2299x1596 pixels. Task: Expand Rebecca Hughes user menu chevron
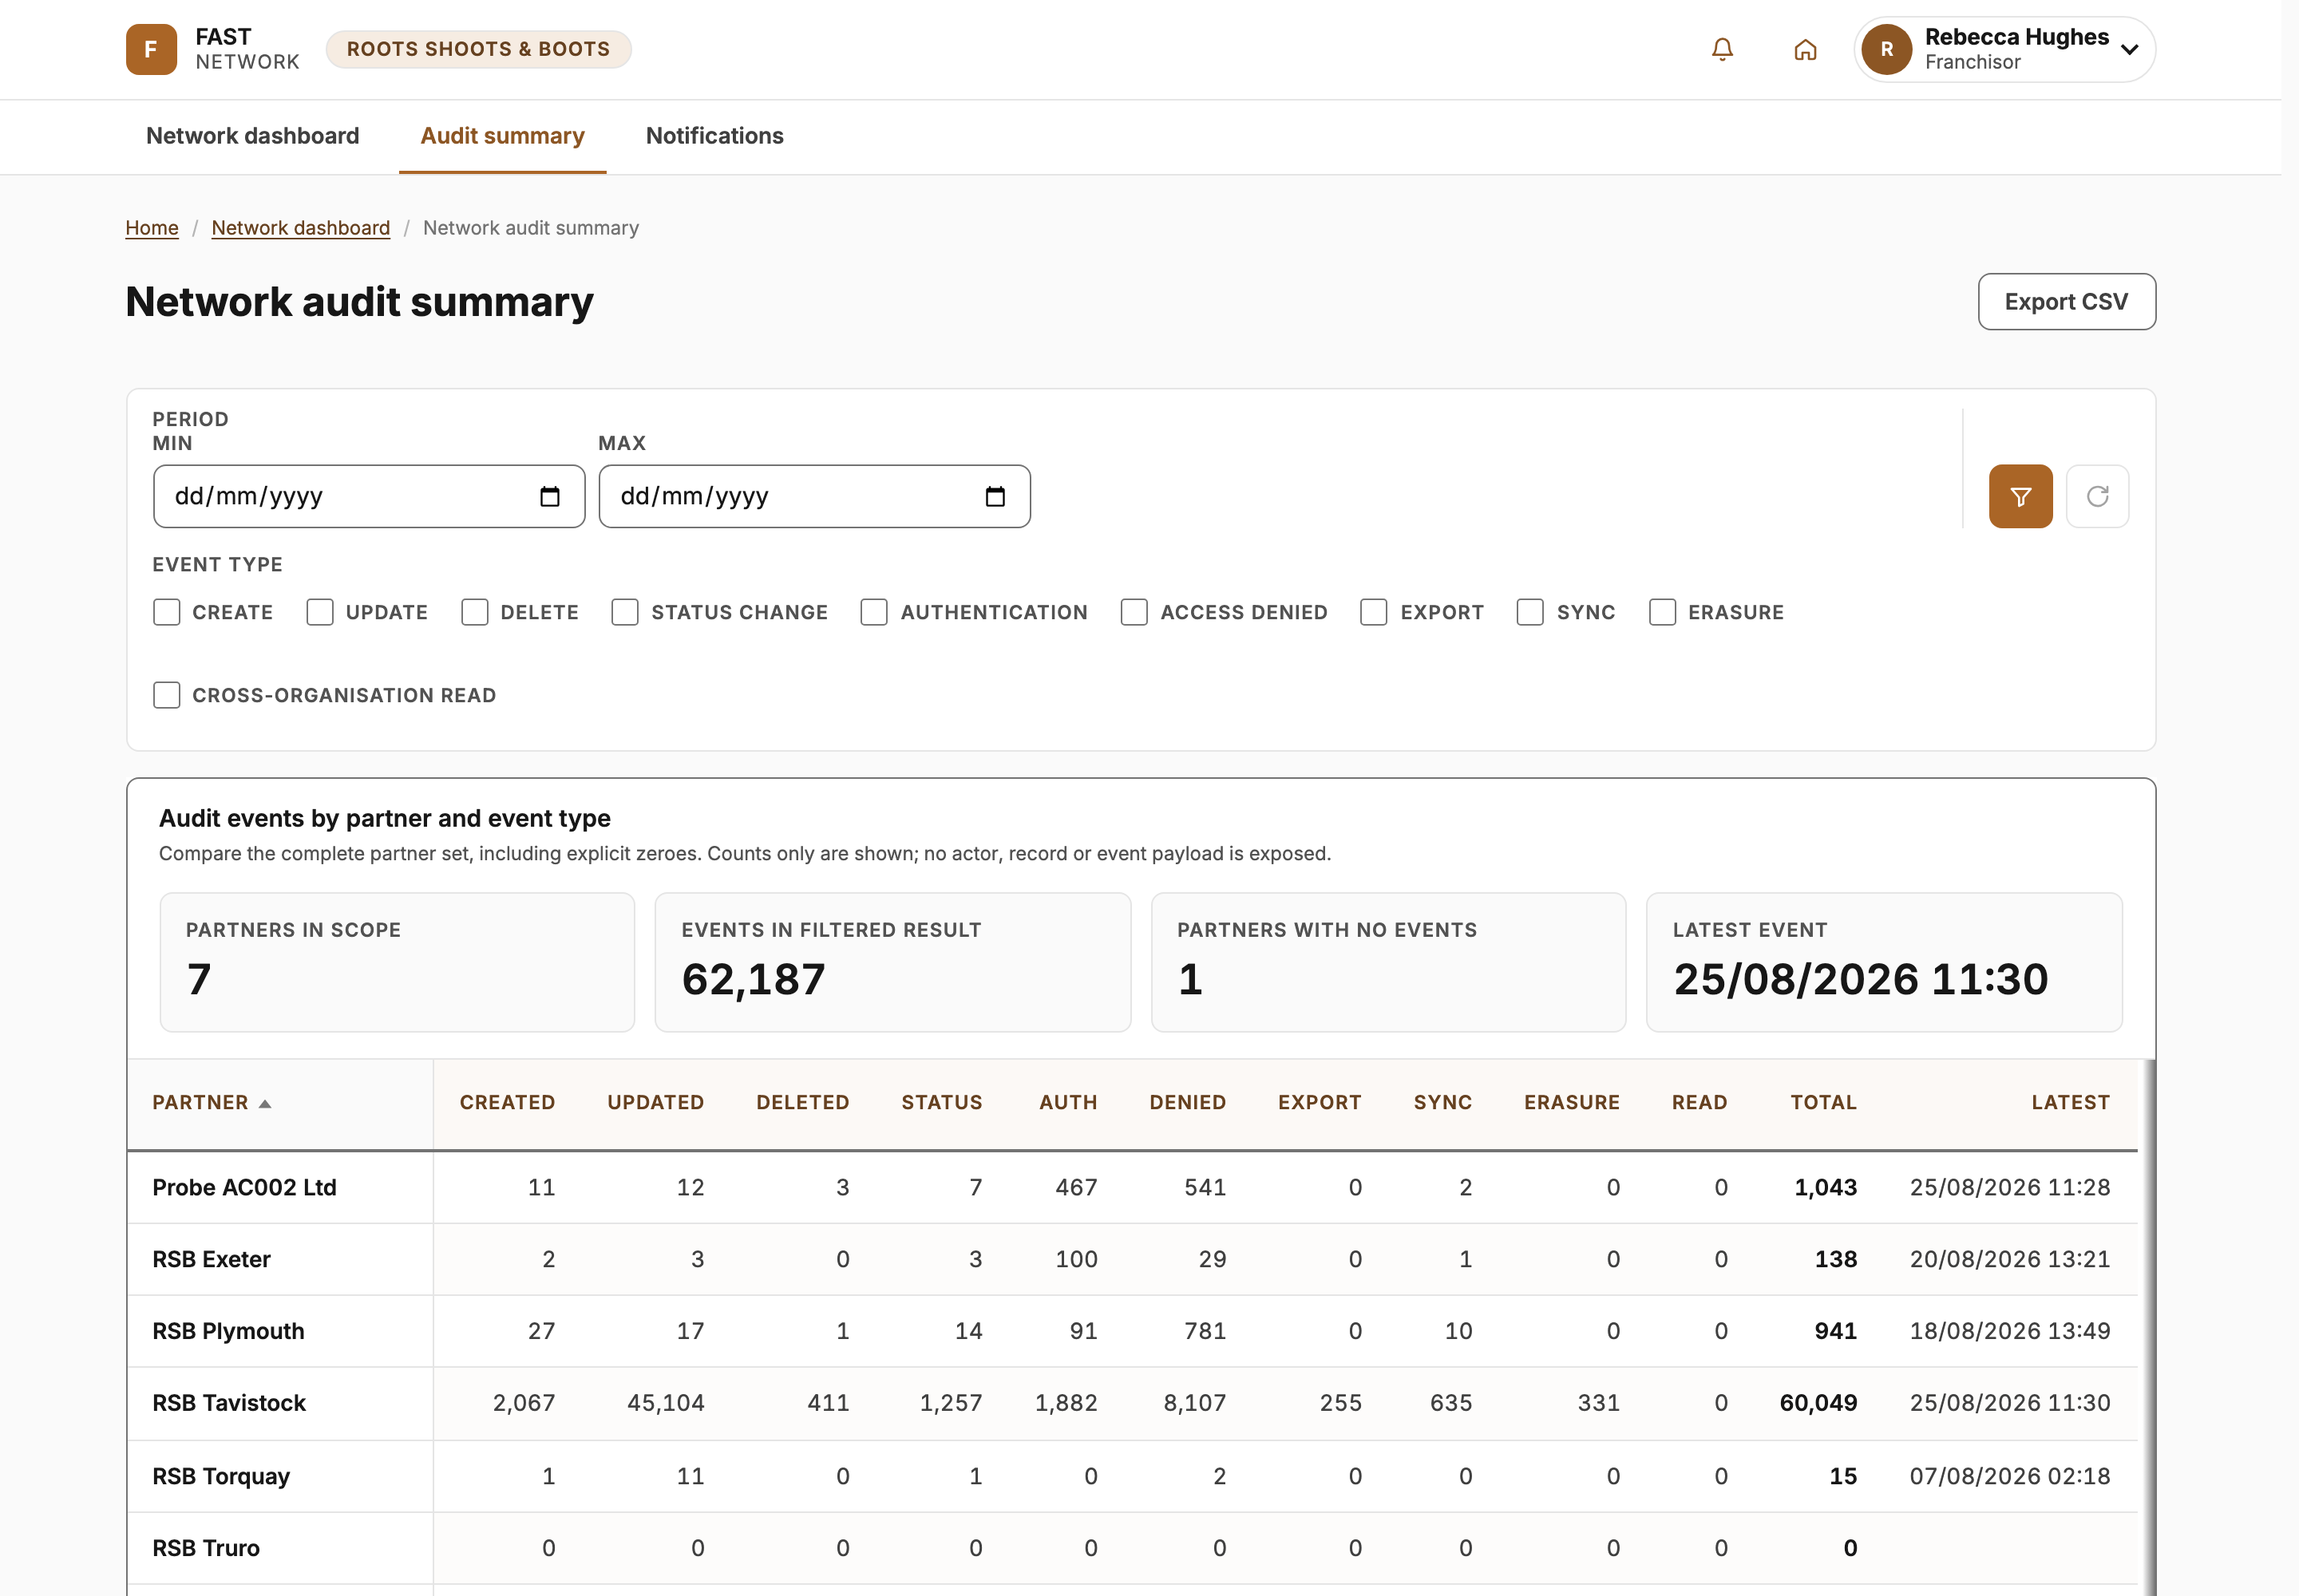tap(2130, 49)
